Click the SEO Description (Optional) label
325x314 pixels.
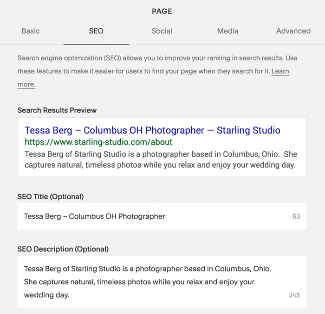[x=63, y=249]
